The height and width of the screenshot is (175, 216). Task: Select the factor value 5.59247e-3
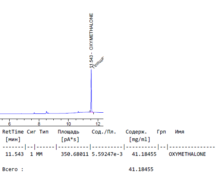(107, 154)
